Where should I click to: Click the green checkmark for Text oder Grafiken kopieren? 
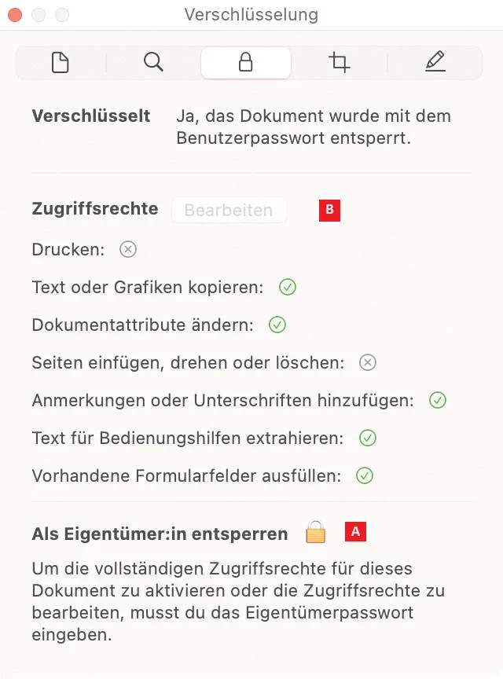288,287
